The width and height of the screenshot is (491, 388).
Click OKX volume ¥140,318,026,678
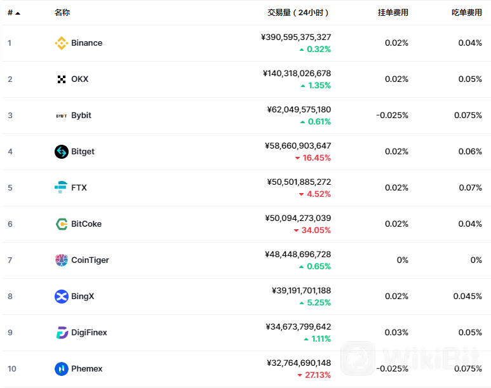pyautogui.click(x=297, y=73)
